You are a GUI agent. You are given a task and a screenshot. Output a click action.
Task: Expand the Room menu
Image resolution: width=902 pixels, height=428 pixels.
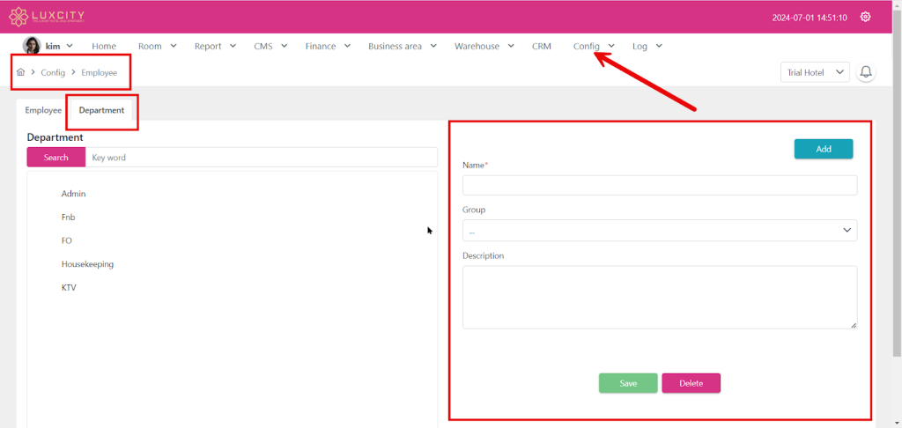pos(157,46)
